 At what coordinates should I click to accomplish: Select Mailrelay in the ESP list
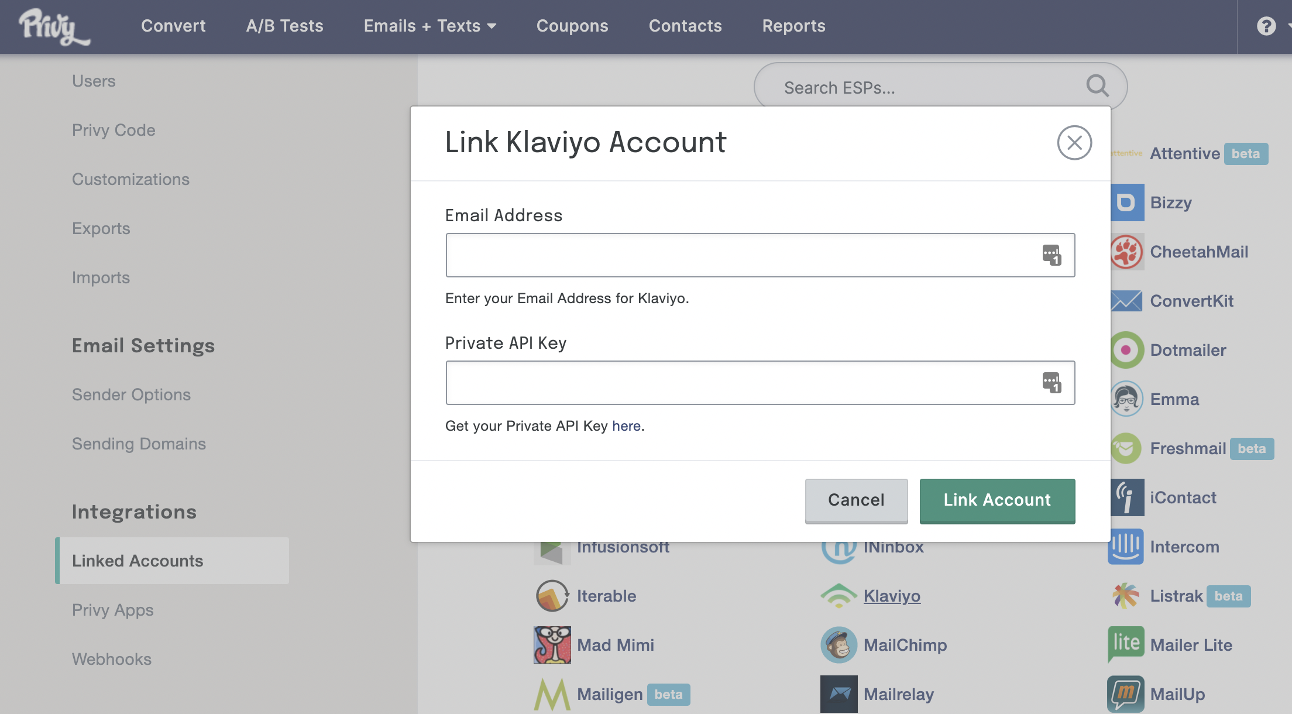click(x=899, y=694)
